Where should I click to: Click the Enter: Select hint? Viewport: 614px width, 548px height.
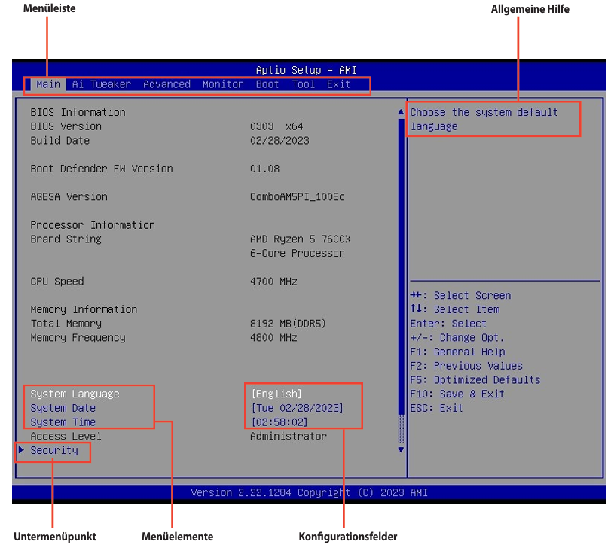click(x=448, y=324)
